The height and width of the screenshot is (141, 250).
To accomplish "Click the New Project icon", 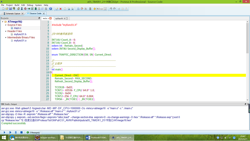I will (x=3, y=9).
